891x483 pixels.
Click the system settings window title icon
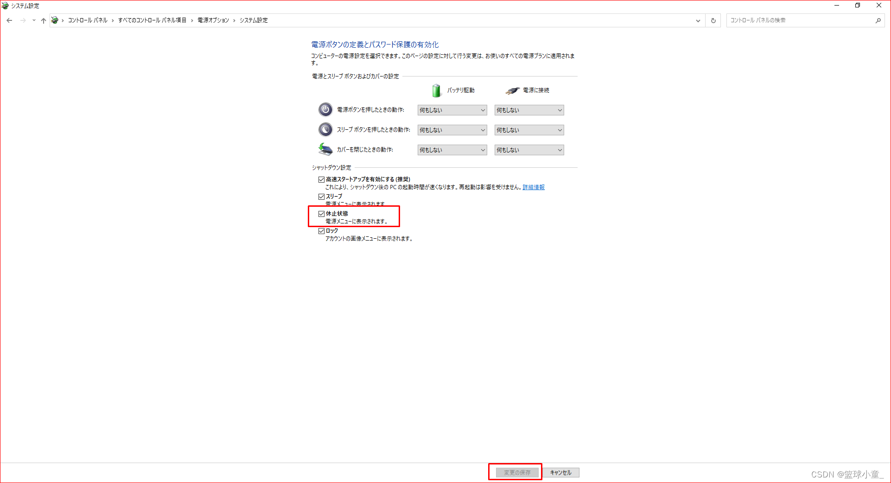click(x=5, y=6)
